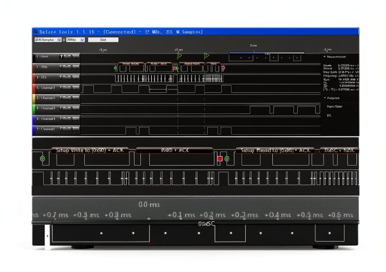Click the last red I2C stop marker on SDA
Image resolution: width=386 pixels, height=272 pixels.
click(223, 68)
